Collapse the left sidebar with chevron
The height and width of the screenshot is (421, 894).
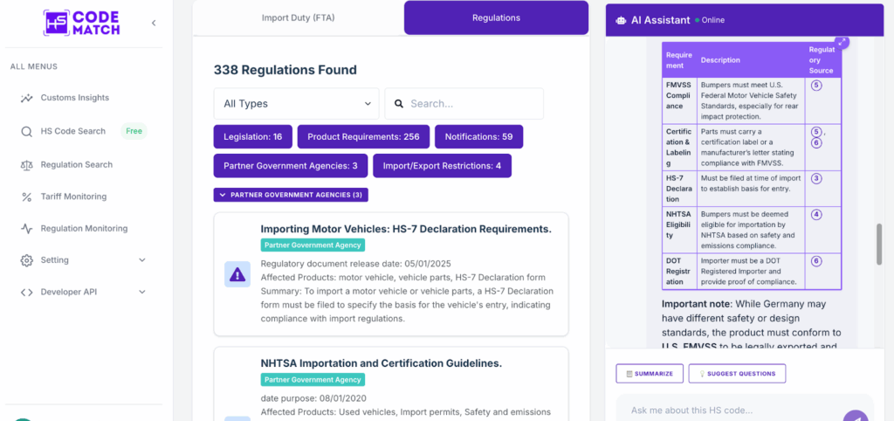pyautogui.click(x=154, y=23)
